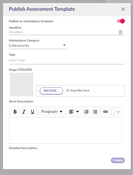
Task: Apply bold formatting in Short Description editor
Action: pyautogui.click(x=15, y=112)
